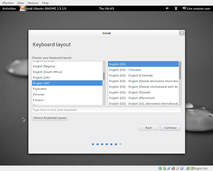Screen dimensions: 213x171
Task: Select Dvorak alternative international variant
Action: pyautogui.click(x=143, y=81)
